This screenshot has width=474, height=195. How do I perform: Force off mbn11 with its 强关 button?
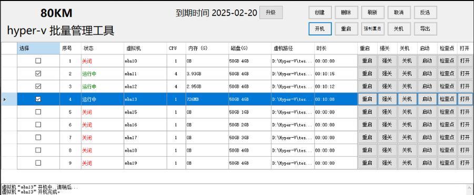tap(387, 74)
